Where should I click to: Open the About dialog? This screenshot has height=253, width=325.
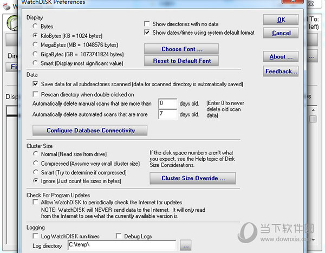(x=281, y=57)
